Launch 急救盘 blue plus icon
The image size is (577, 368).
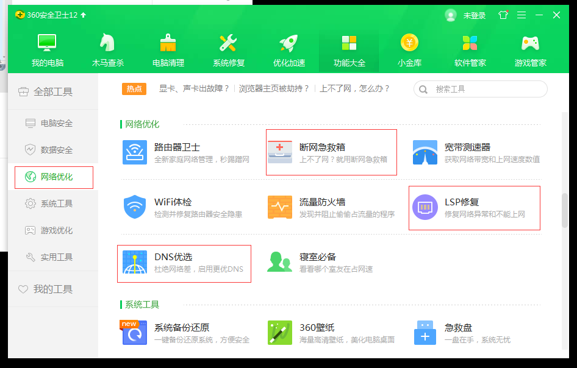(425, 333)
